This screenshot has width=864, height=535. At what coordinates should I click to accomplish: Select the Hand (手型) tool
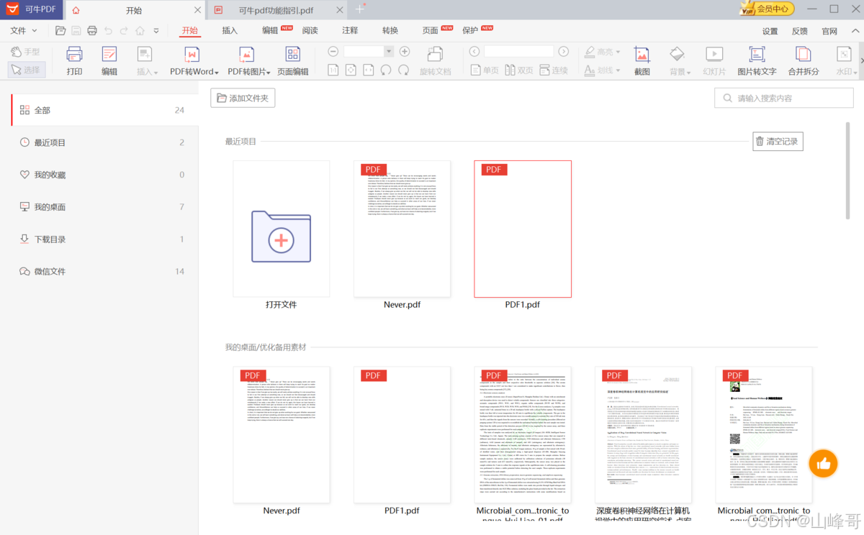[26, 52]
